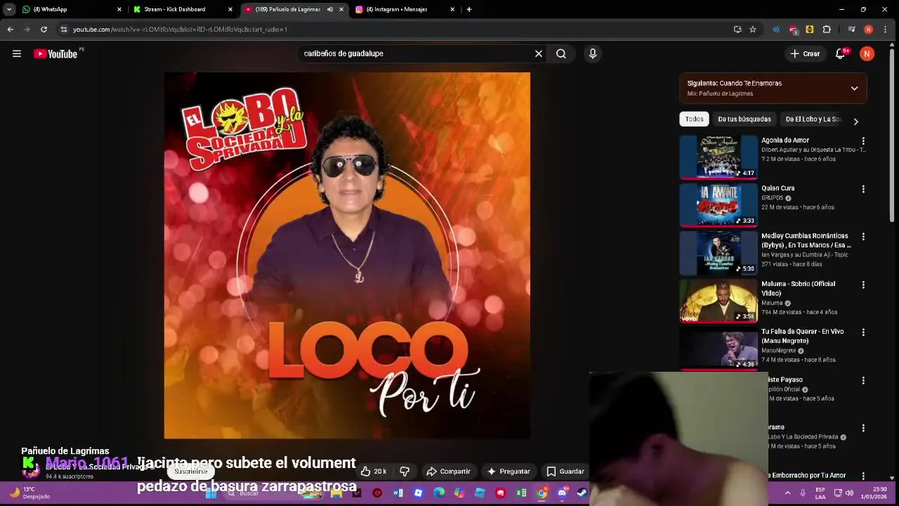Close the WhatsApp tab
Viewport: 899px width, 506px height.
coord(119,9)
